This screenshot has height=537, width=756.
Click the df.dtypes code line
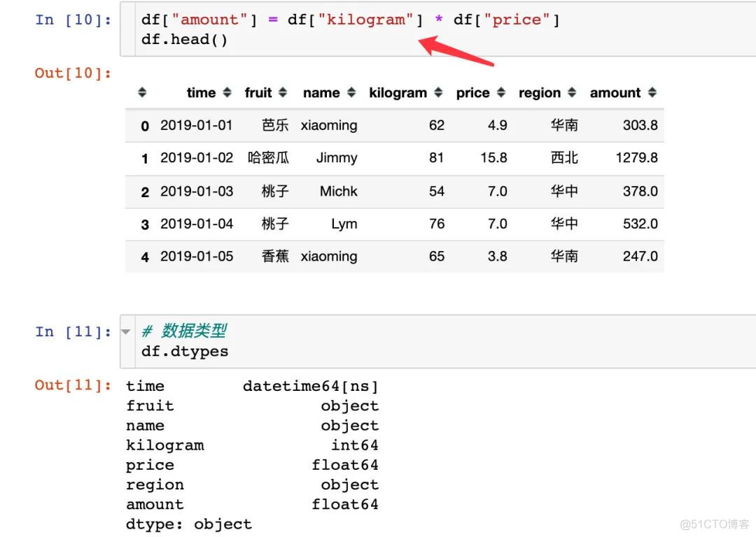[185, 352]
